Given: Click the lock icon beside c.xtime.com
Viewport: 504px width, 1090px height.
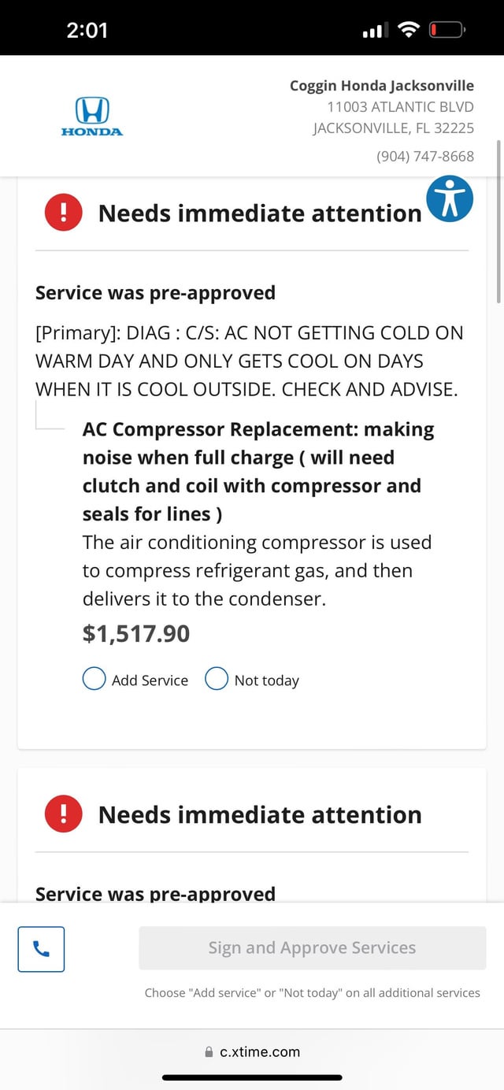Looking at the screenshot, I should coord(209,1051).
